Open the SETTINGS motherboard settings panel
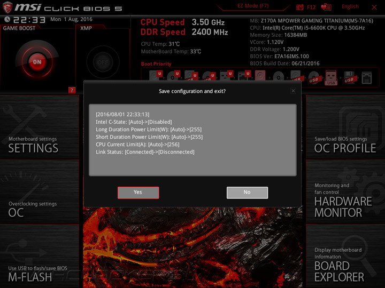 (x=39, y=127)
